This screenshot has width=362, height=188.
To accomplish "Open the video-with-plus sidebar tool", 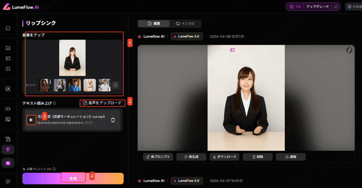I will pyautogui.click(x=8, y=69).
